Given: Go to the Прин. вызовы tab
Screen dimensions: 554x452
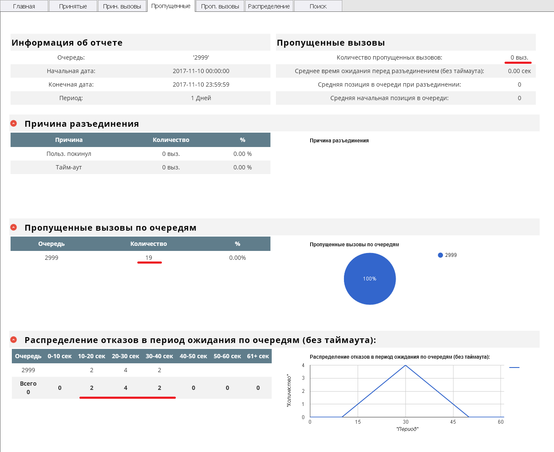Looking at the screenshot, I should click(122, 6).
